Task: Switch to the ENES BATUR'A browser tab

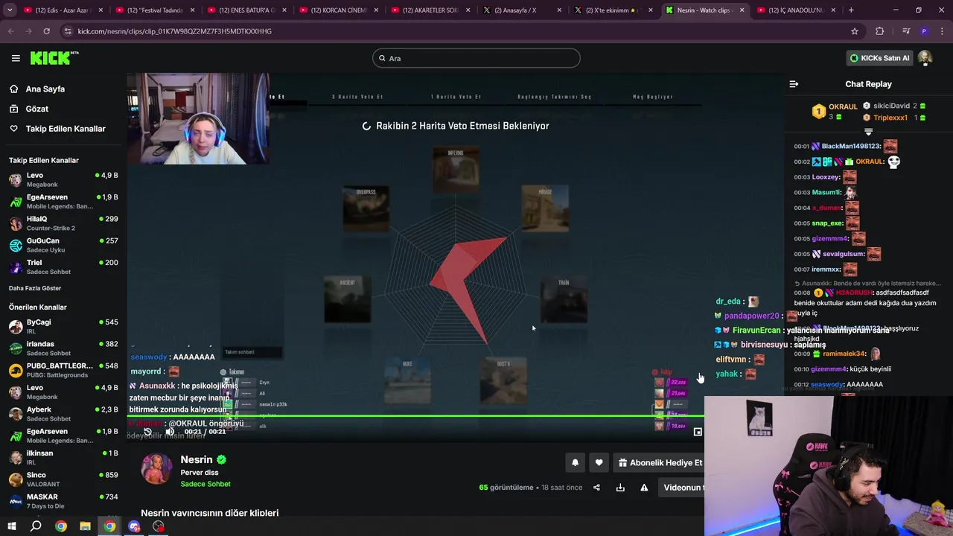Action: pyautogui.click(x=246, y=10)
